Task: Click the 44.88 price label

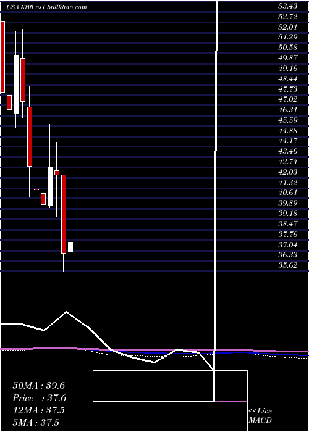Action: [x=287, y=131]
